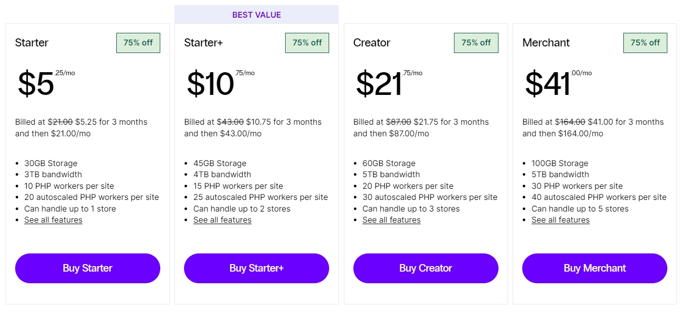The height and width of the screenshot is (312, 682).
Task: Follow See all features link for Merchant
Action: 560,220
